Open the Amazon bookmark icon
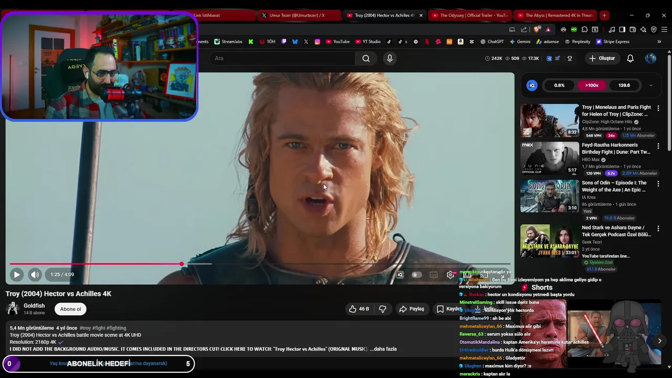Screen dimensions: 672x378 pos(460,41)
